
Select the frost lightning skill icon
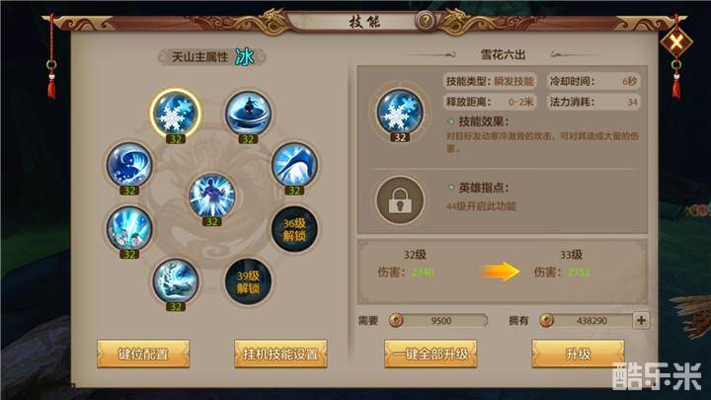click(x=176, y=281)
